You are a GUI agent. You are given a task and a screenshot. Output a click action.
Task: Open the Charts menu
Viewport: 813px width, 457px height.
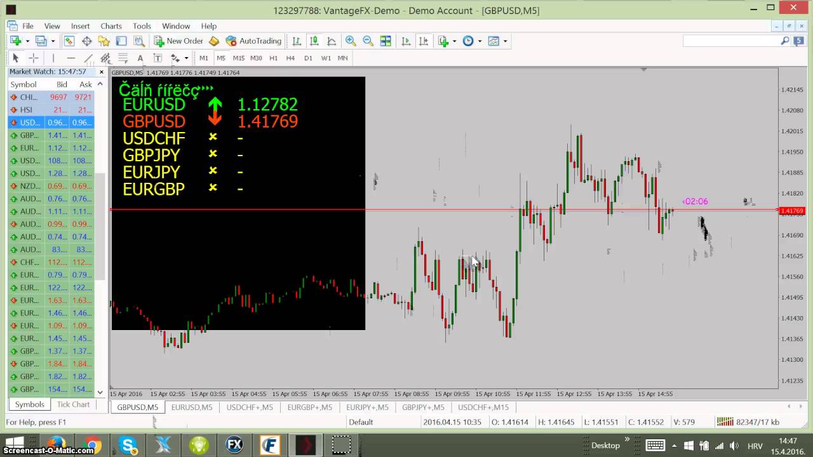click(111, 26)
